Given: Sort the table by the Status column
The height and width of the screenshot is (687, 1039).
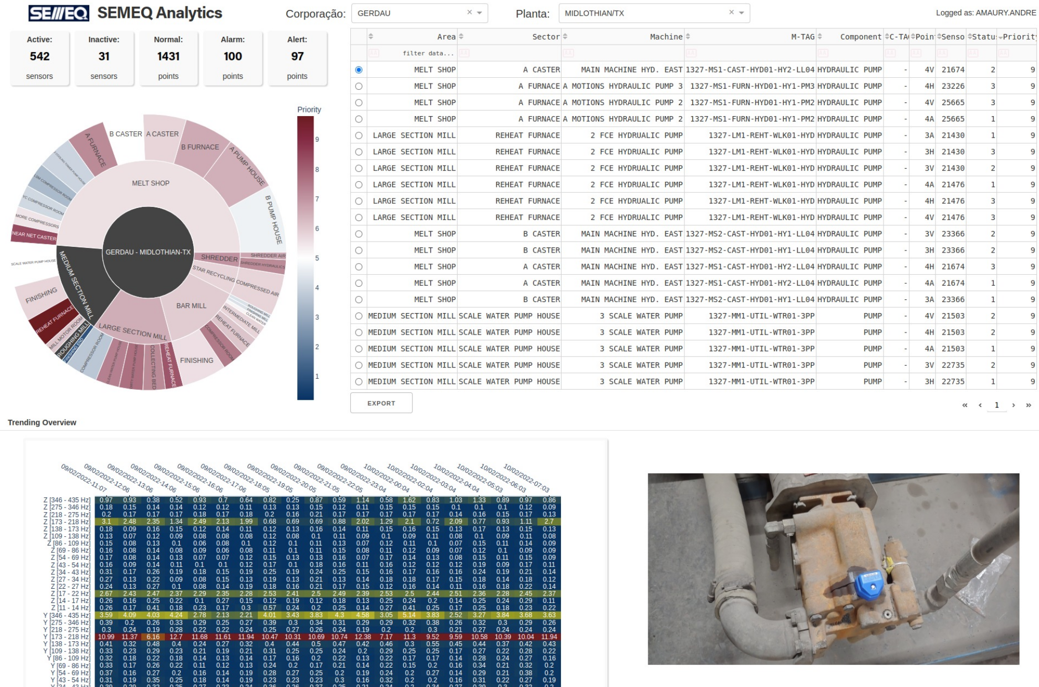Looking at the screenshot, I should [970, 37].
